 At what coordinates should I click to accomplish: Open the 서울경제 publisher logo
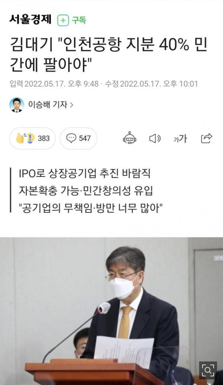point(30,19)
